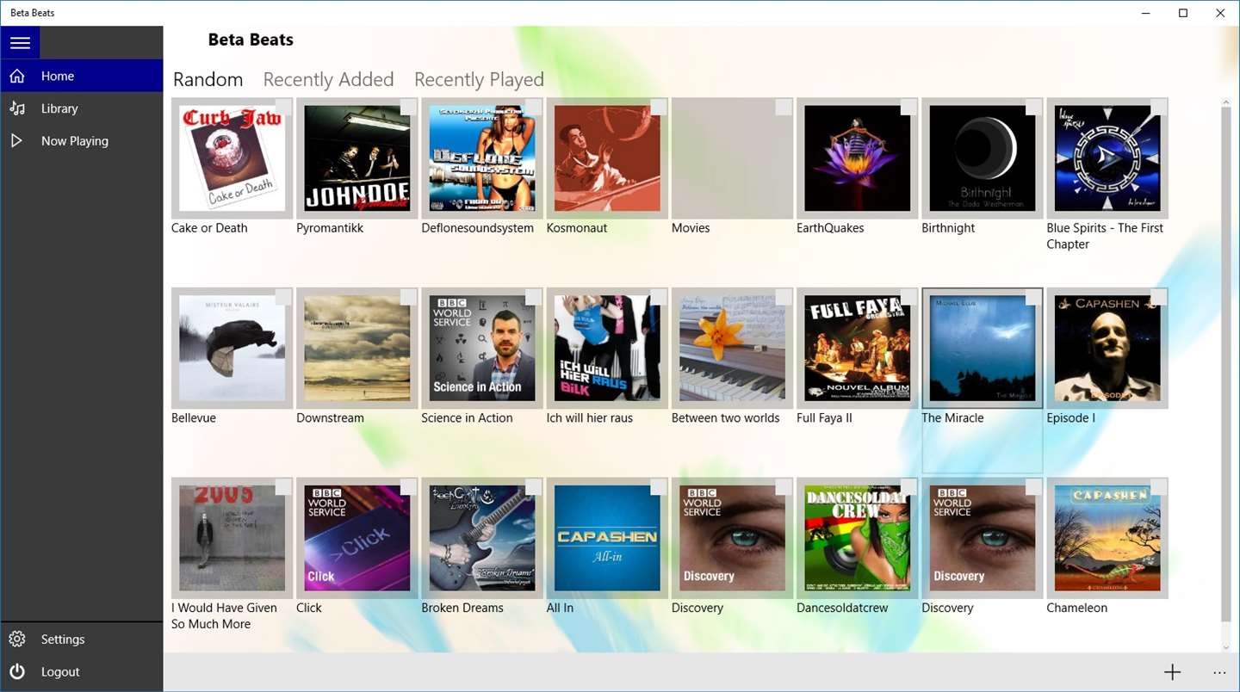Screen dimensions: 1240x692
Task: Click the 'Chameleon' title text
Action: click(1077, 608)
